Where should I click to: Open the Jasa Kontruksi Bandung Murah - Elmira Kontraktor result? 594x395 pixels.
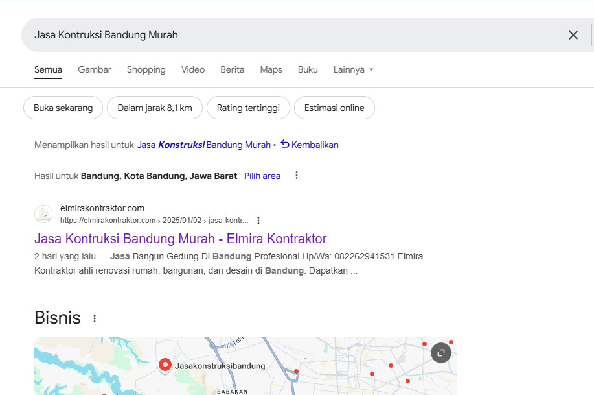point(180,239)
